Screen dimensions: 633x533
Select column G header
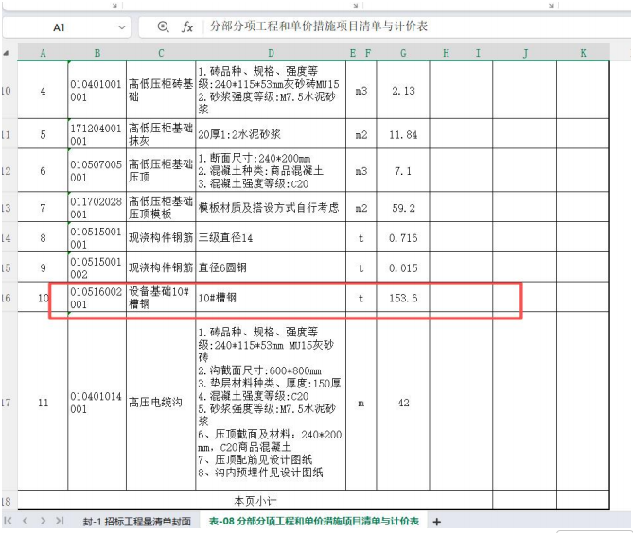(x=403, y=53)
